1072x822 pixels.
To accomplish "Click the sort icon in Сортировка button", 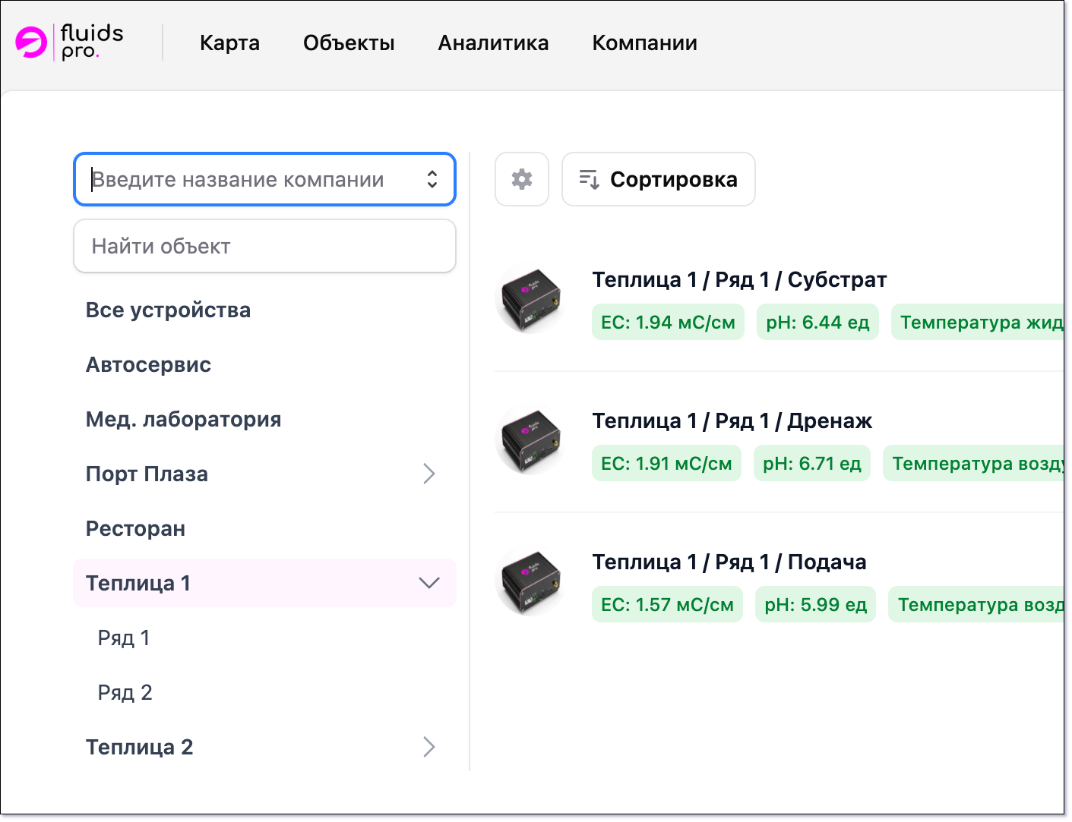I will click(x=590, y=179).
